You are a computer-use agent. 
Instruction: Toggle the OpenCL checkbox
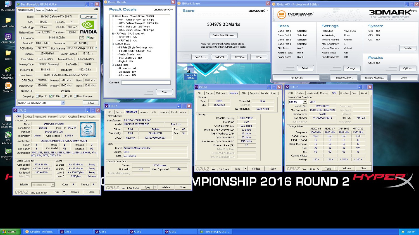37,96
